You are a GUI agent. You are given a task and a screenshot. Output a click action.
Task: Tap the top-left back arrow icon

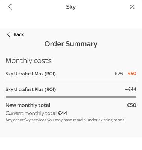[10, 7]
